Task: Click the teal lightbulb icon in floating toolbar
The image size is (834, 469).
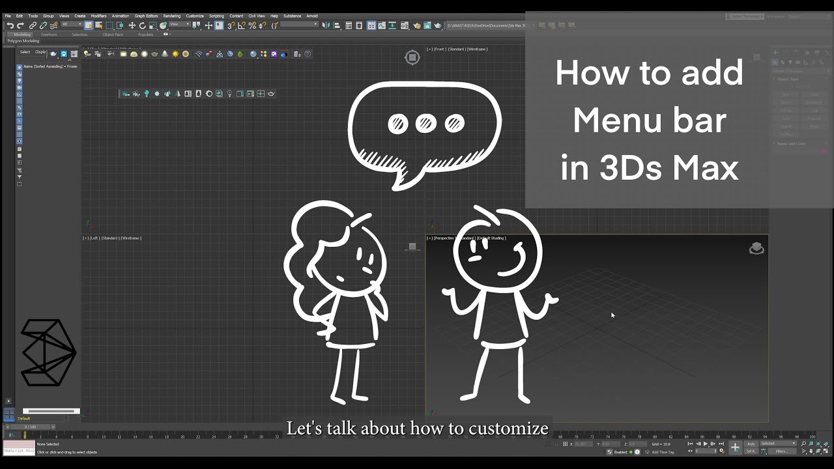Action: point(147,94)
